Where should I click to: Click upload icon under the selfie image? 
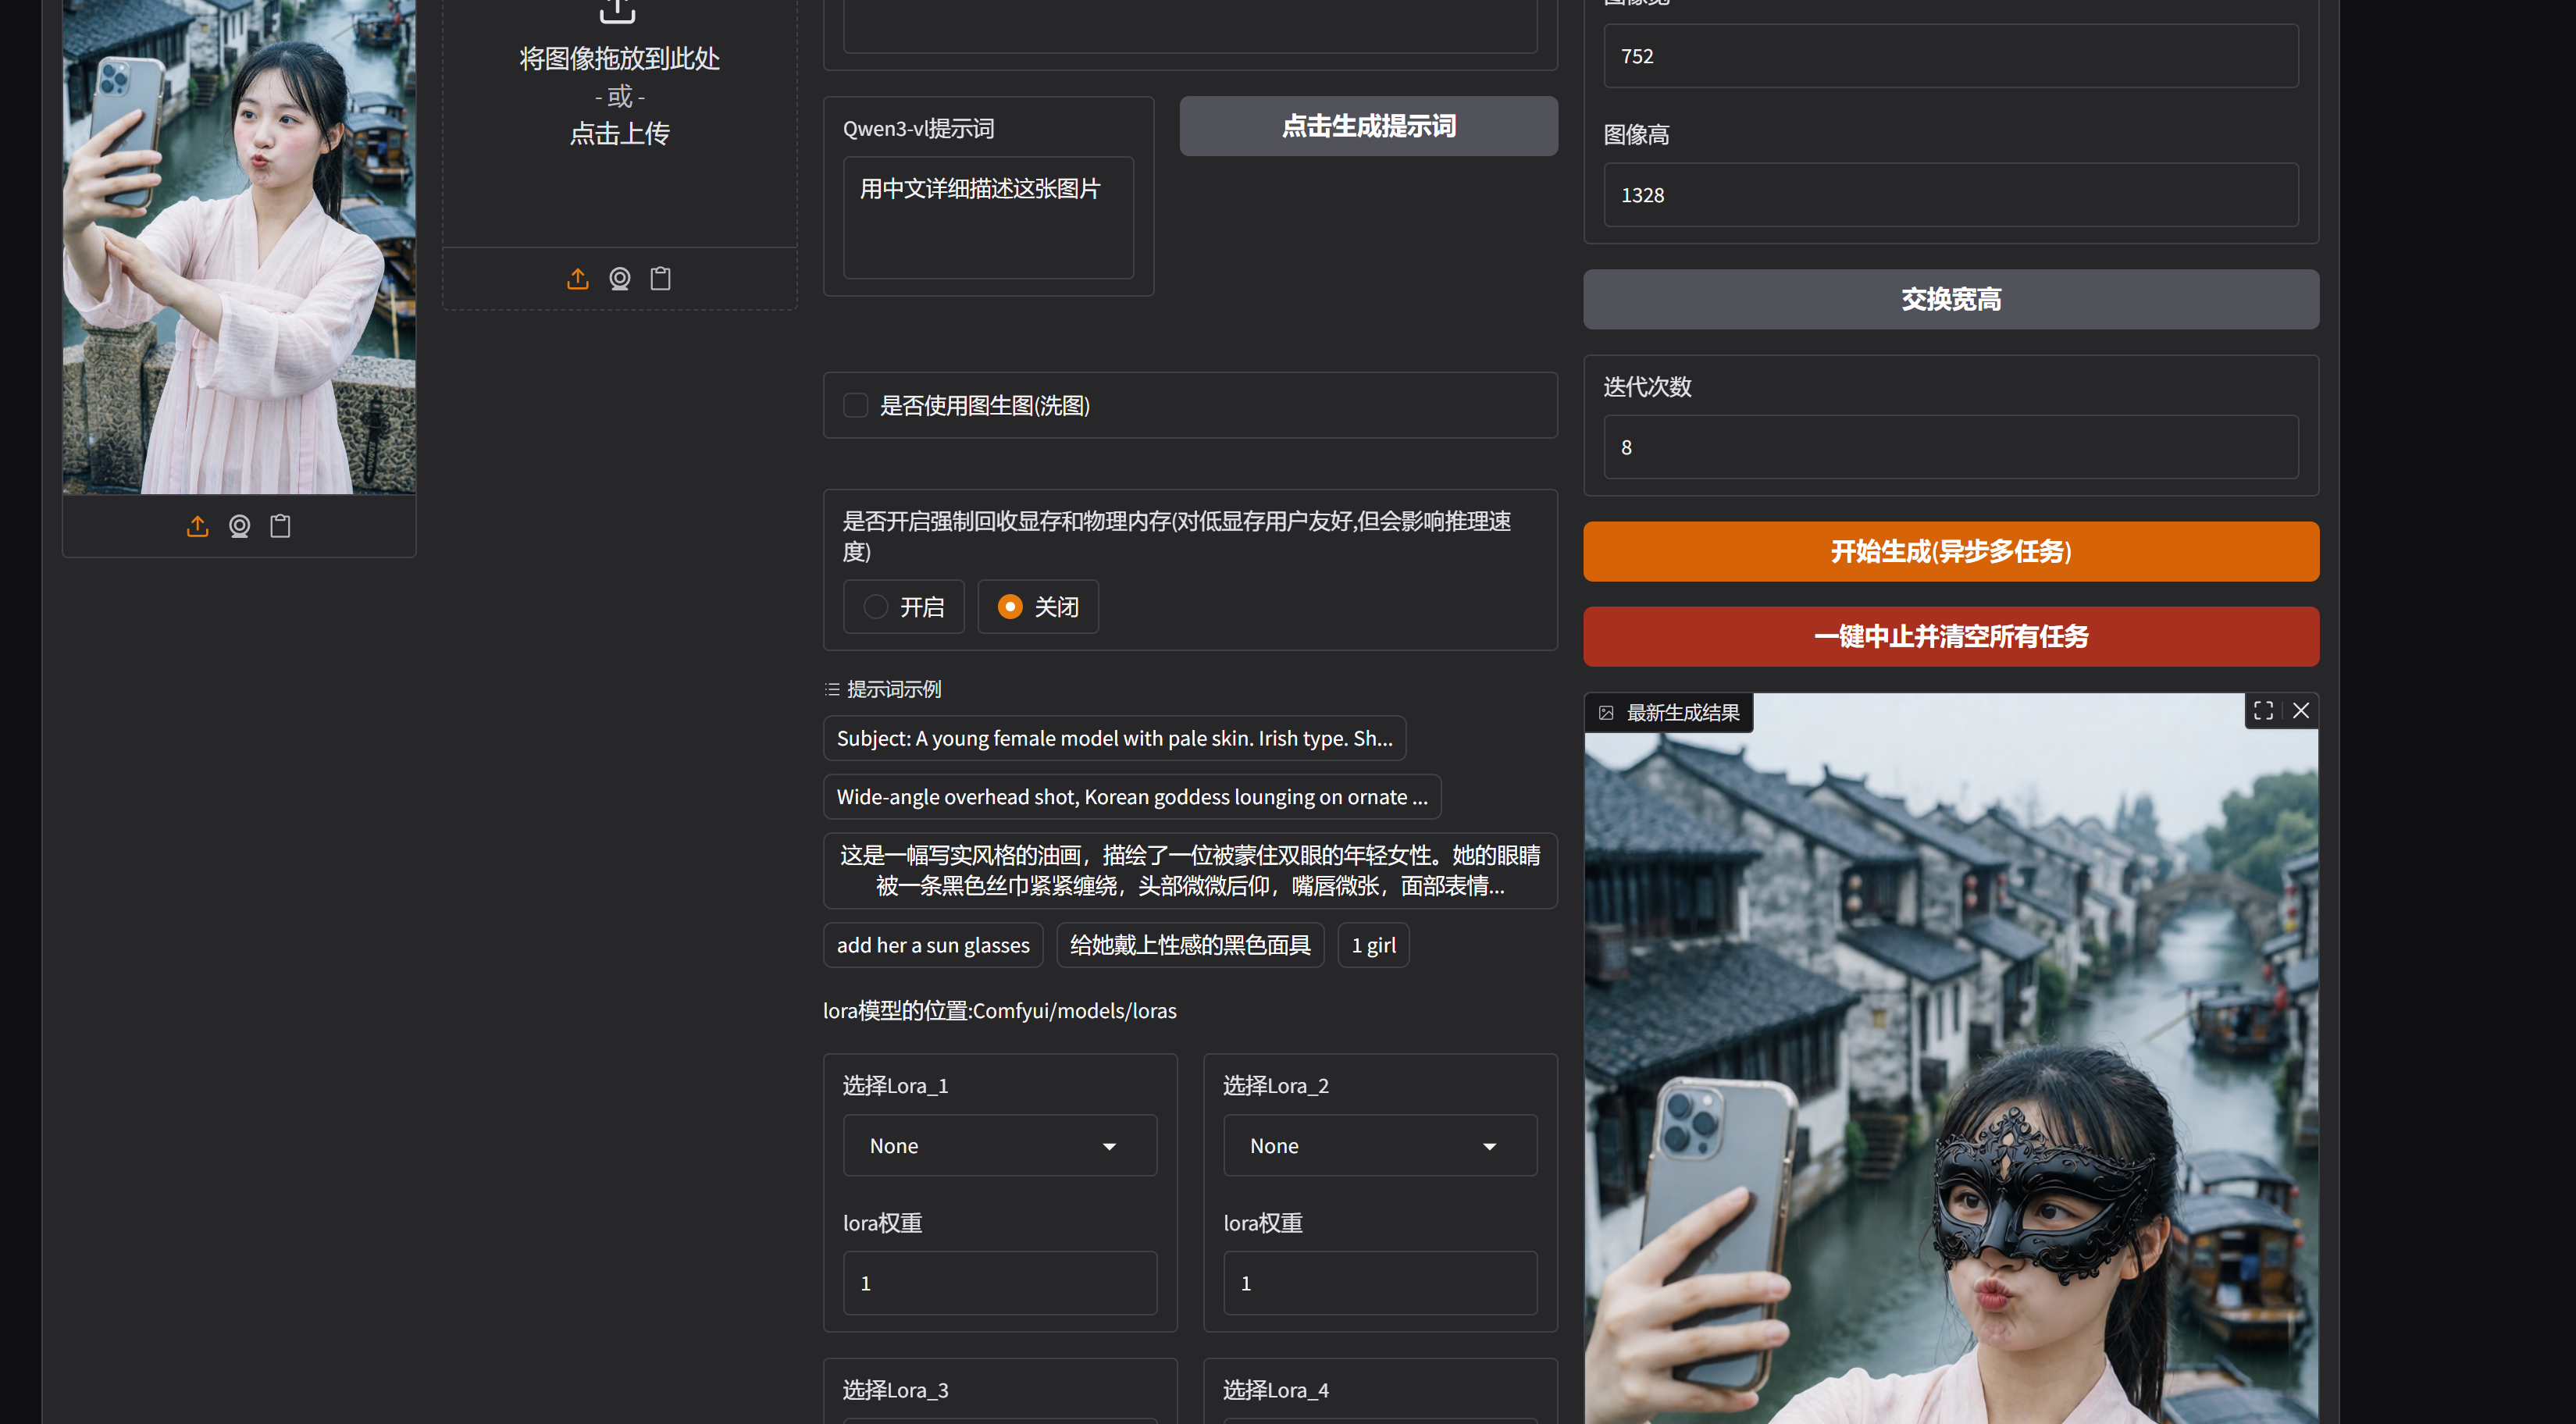198,526
